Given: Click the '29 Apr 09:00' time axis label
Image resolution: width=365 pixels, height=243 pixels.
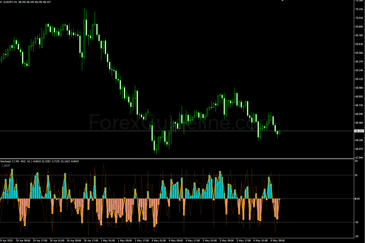Looking at the screenshot, I should pyautogui.click(x=23, y=241).
